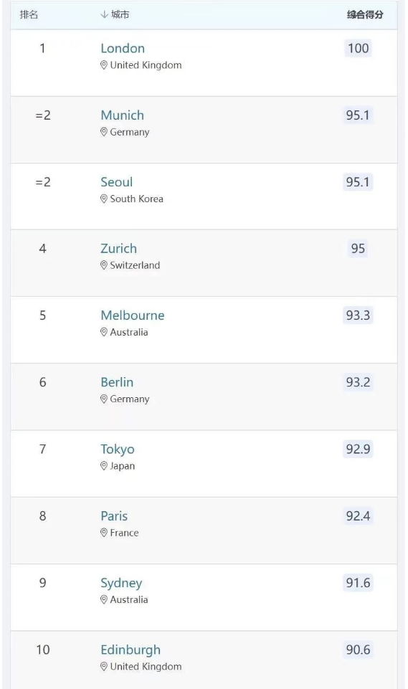Click the location pin icon beside Japan
The image size is (408, 689).
(x=104, y=466)
